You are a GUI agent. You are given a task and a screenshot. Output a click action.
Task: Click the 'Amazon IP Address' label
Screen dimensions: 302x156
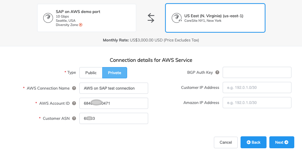tap(201, 103)
